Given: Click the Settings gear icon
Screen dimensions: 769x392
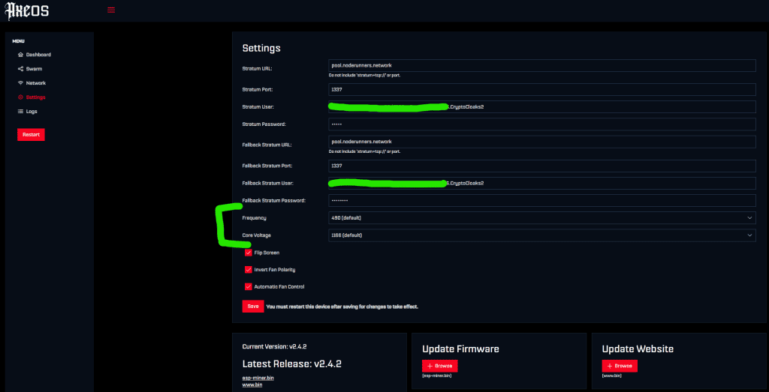Looking at the screenshot, I should 20,97.
